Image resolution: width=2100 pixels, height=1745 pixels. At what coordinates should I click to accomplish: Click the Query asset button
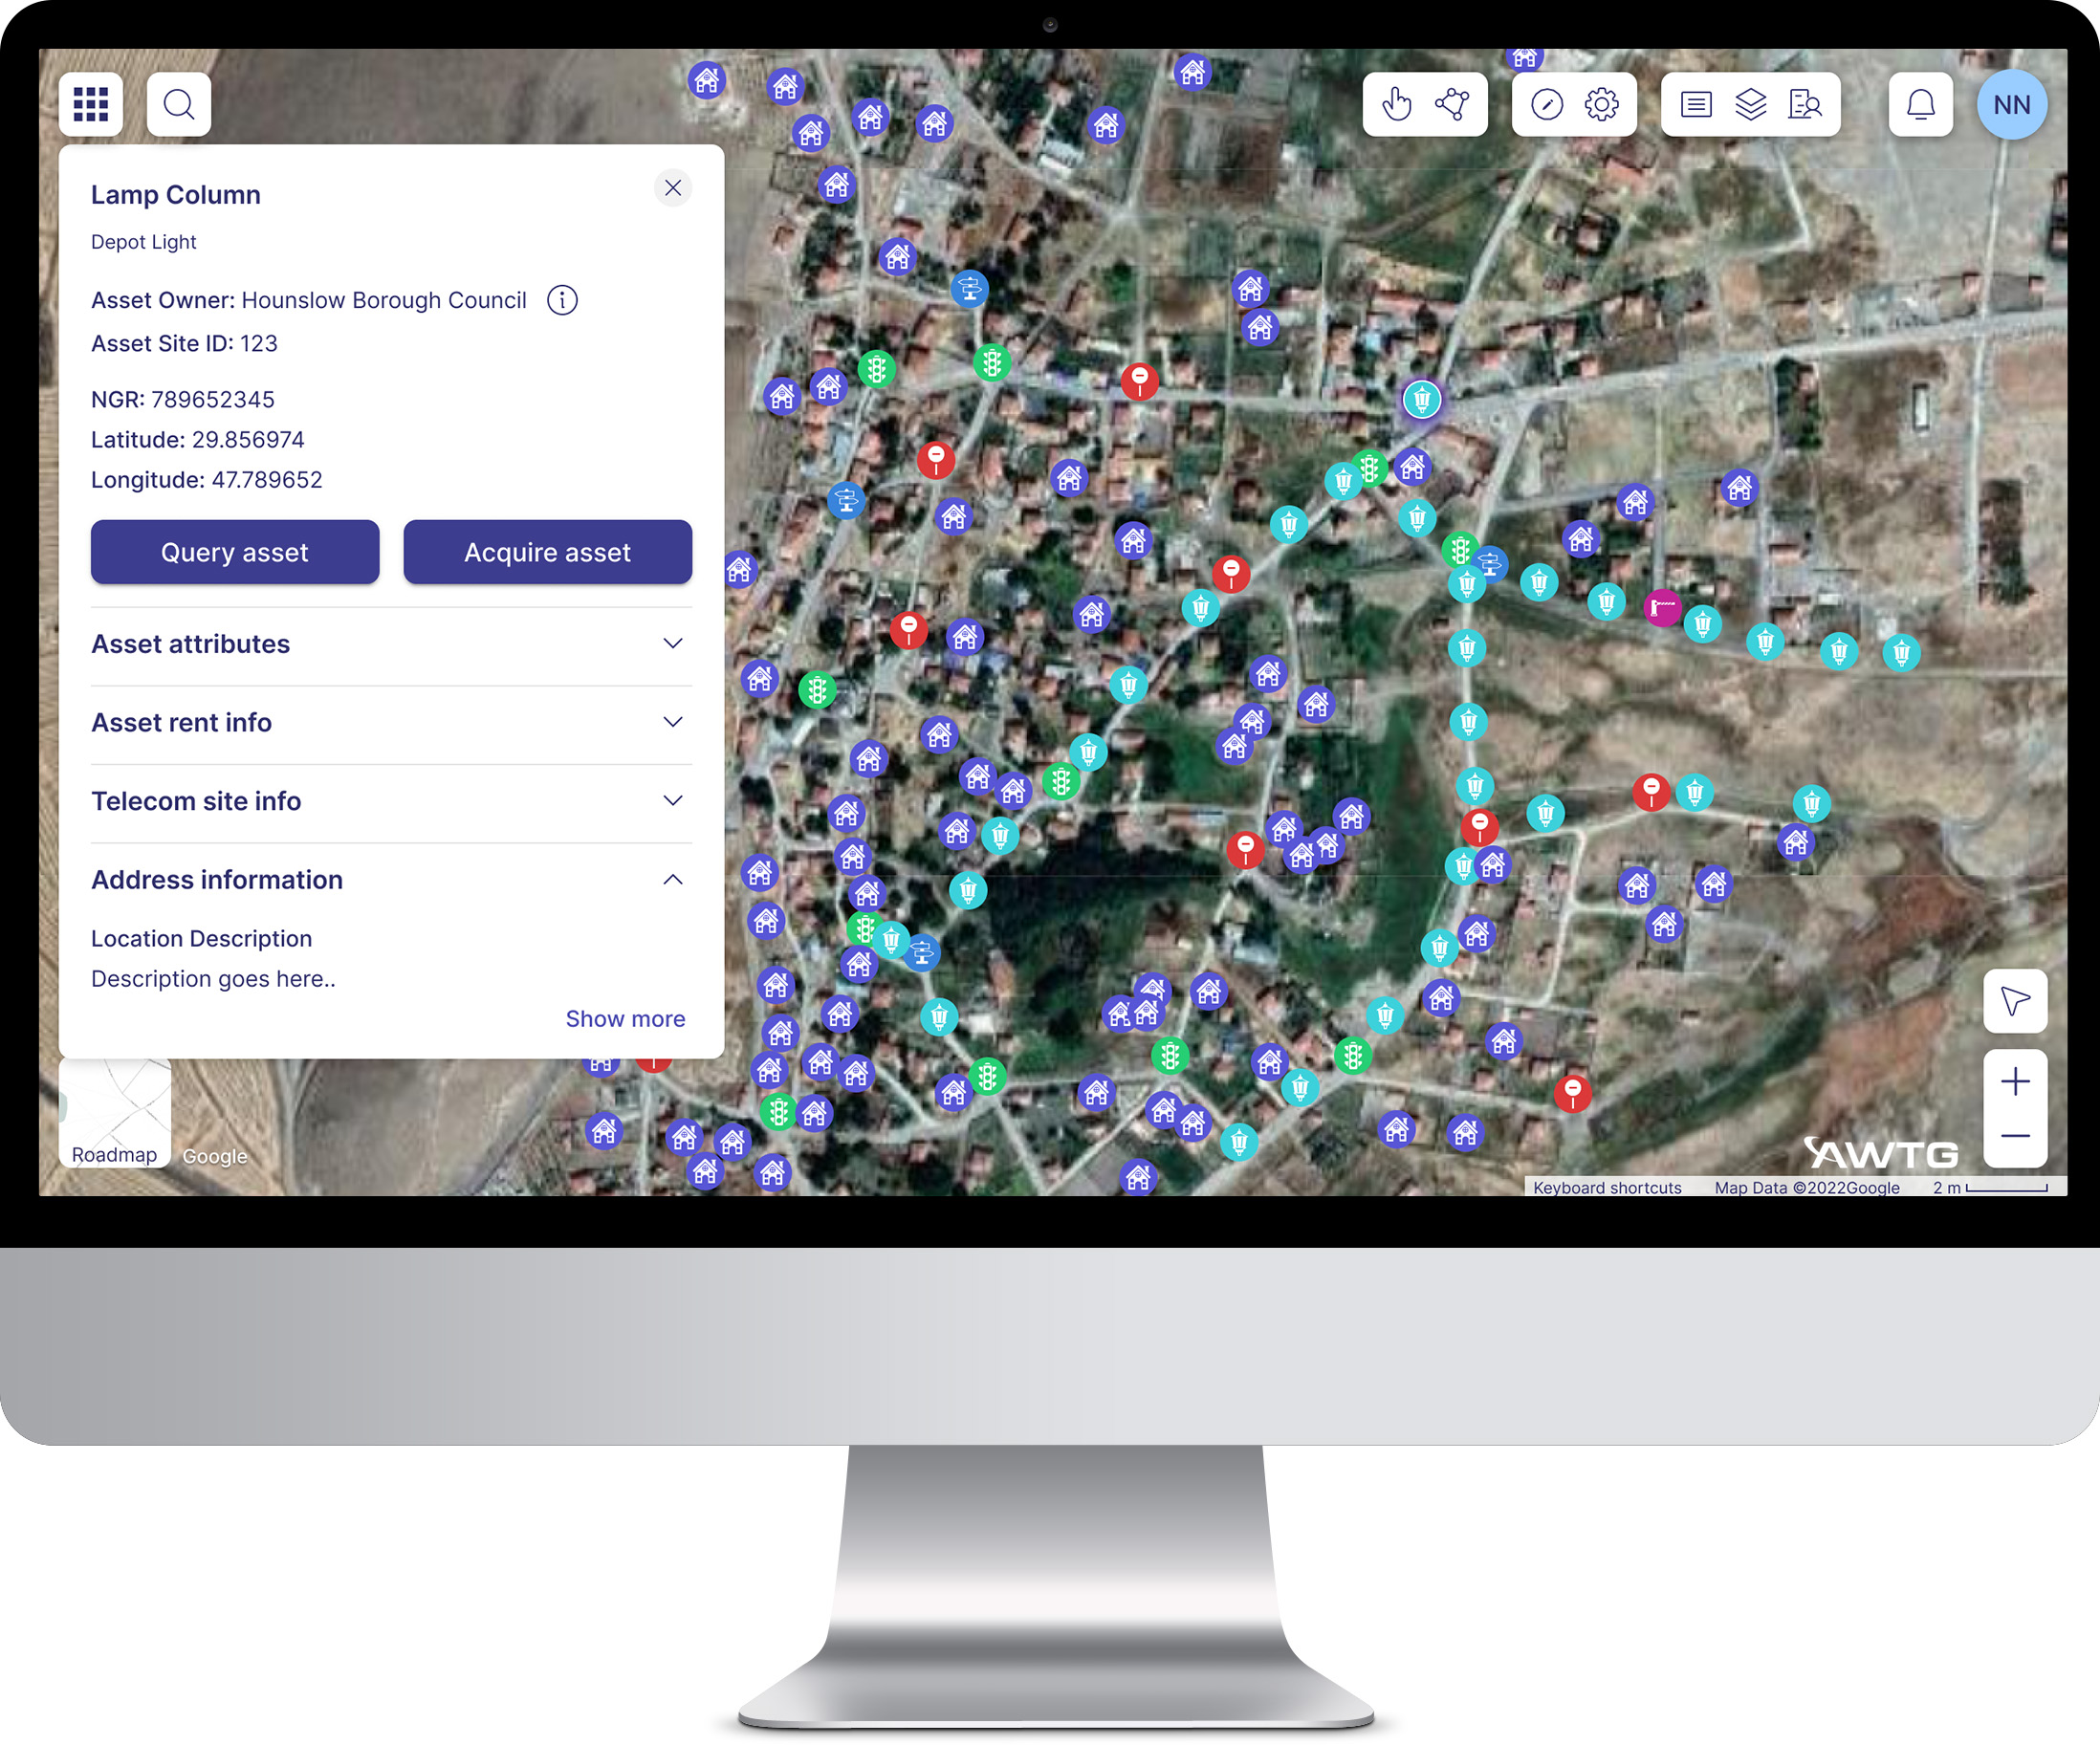click(235, 552)
